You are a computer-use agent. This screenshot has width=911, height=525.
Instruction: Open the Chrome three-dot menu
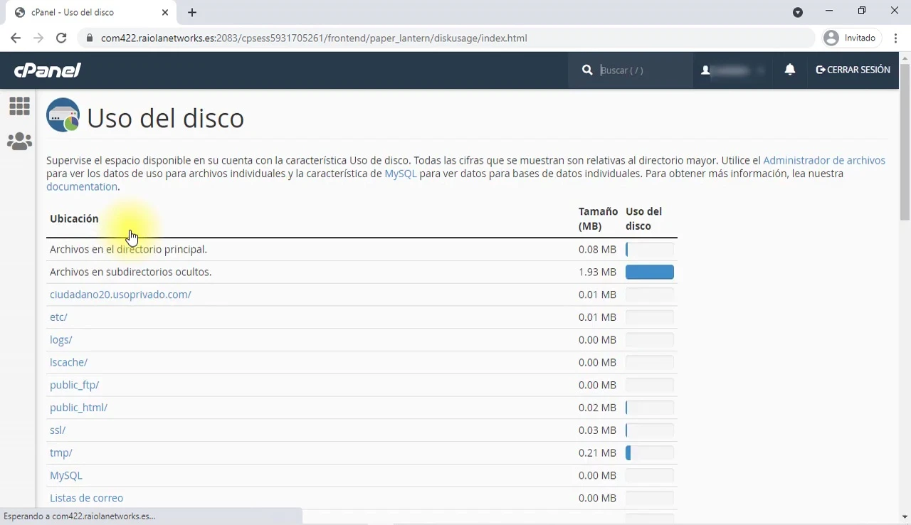pyautogui.click(x=895, y=38)
